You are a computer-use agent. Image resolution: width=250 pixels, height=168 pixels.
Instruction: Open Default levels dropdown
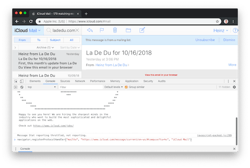tap(114, 87)
